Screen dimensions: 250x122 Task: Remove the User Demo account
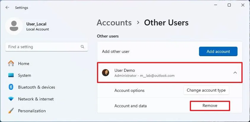pyautogui.click(x=210, y=106)
